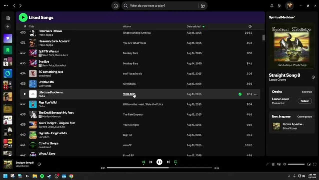Screen dimensions: 319x180
Task: Toggle the queue view icon
Action: tap(273, 164)
